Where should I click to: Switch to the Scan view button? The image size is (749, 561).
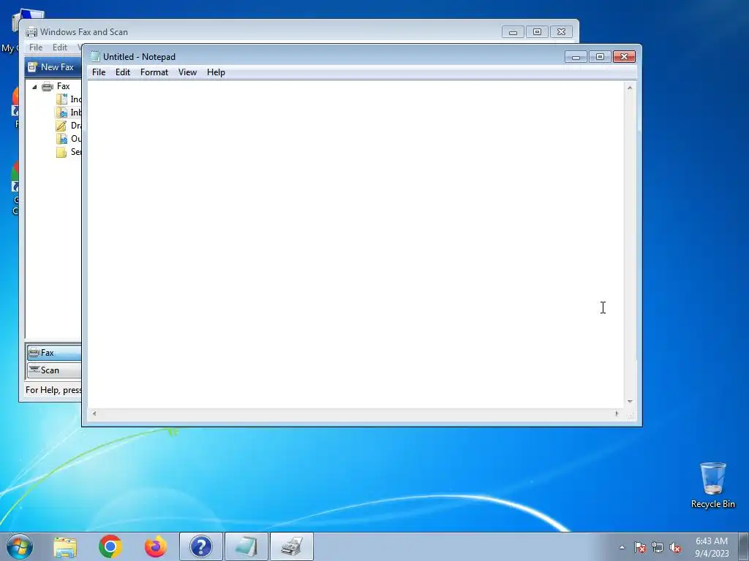(54, 370)
